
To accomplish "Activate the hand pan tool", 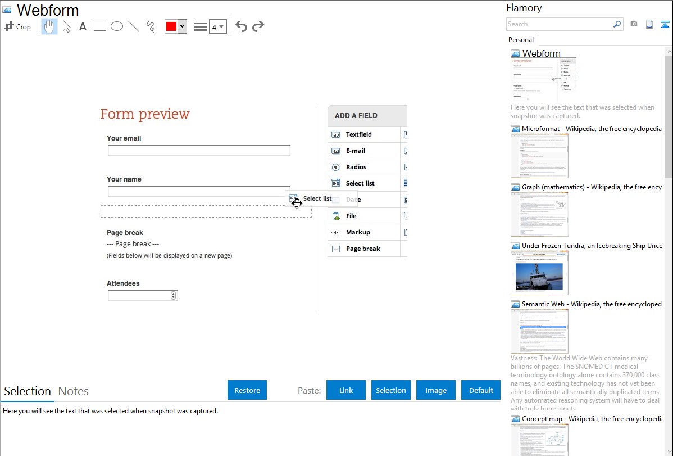I will pos(49,26).
